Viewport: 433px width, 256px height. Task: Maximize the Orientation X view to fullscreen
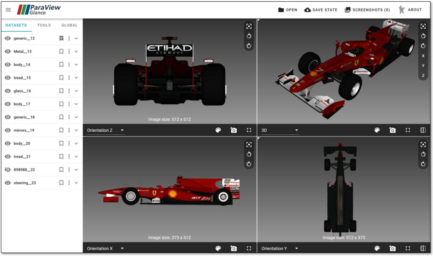249,248
